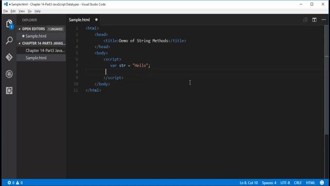Select Sample.html under Open Editors
The height and width of the screenshot is (186, 330).
(41, 36)
